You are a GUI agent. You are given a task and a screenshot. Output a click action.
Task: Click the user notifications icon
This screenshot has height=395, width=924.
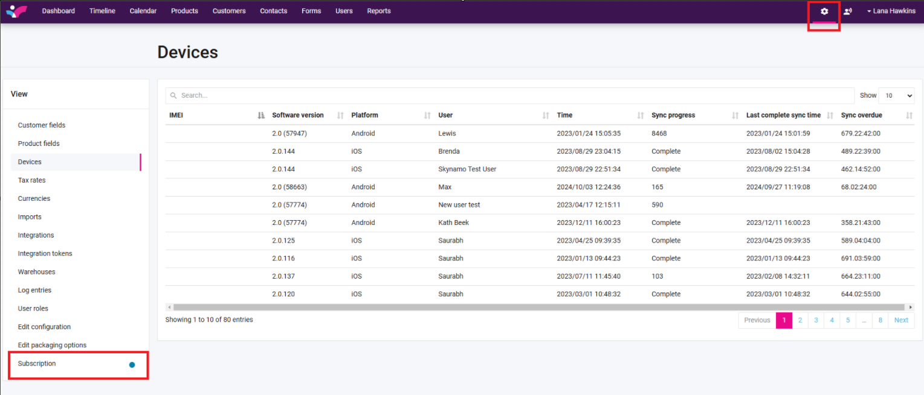tap(848, 11)
